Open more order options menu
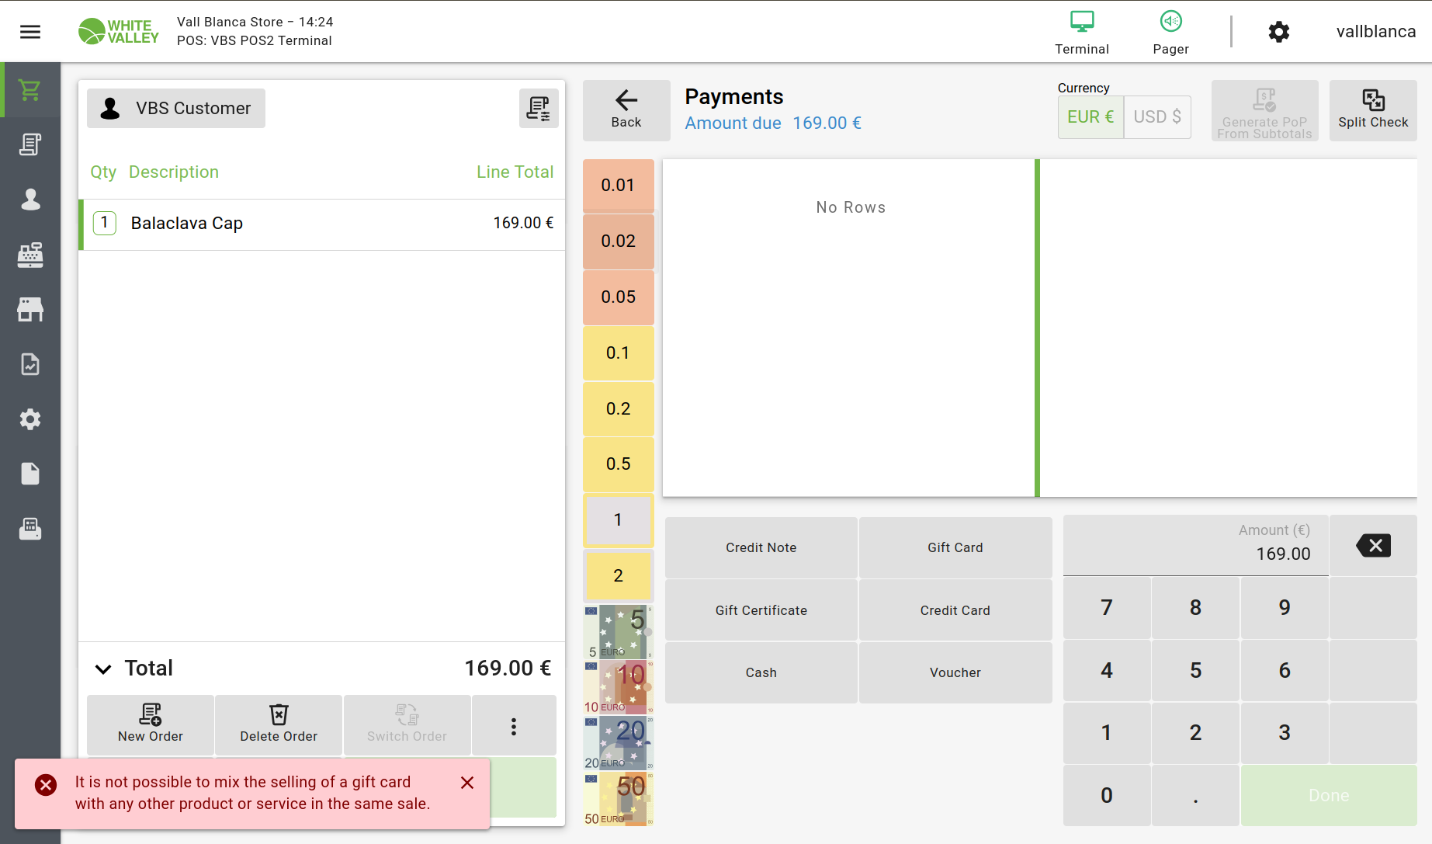1432x844 pixels. [514, 726]
